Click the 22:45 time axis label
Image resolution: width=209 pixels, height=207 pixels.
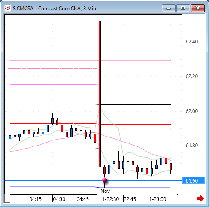pyautogui.click(x=130, y=199)
